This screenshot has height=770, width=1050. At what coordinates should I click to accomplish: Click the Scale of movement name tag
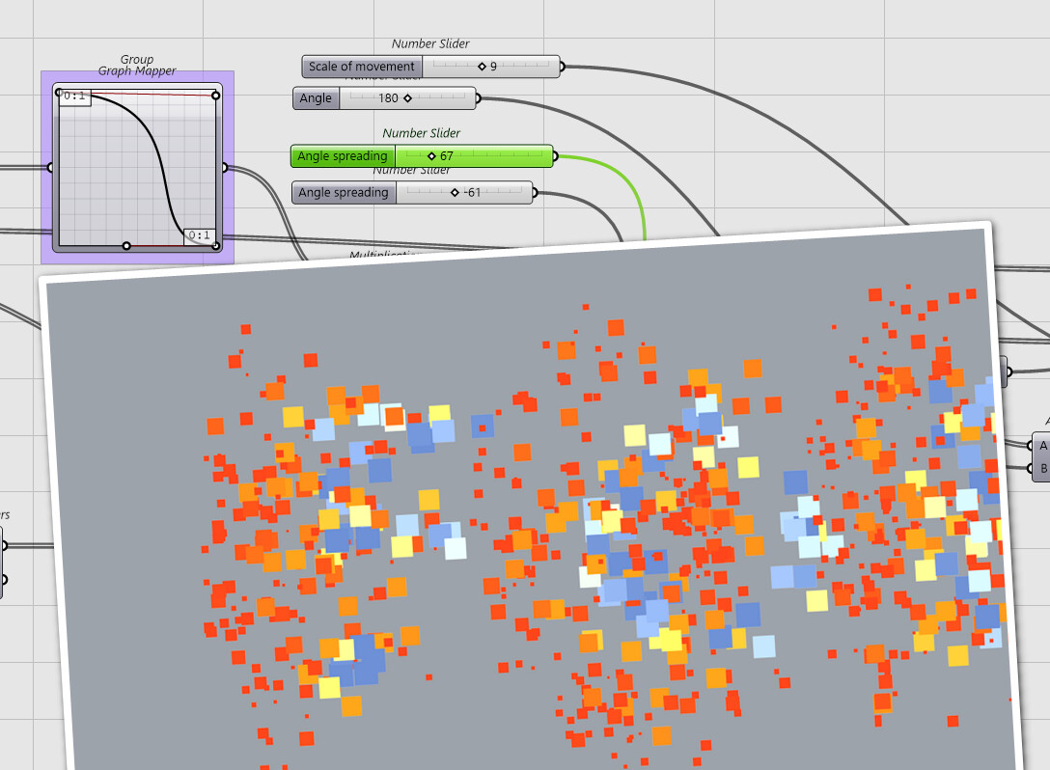pos(361,67)
